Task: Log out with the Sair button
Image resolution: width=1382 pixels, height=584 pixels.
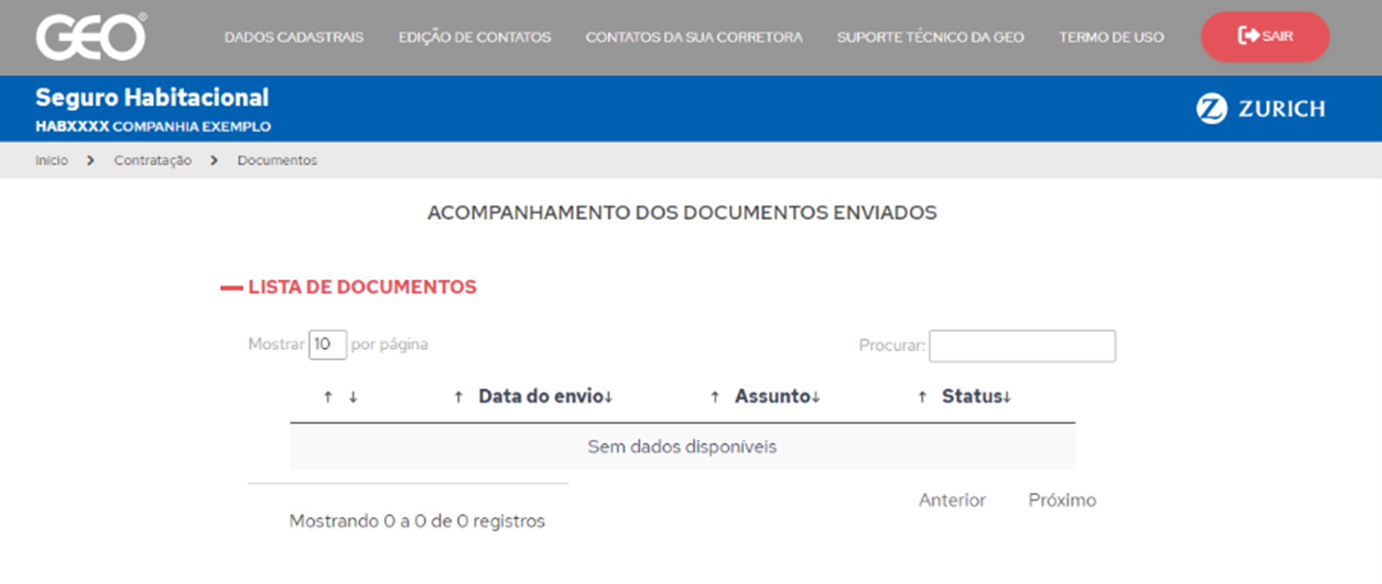Action: click(1265, 36)
